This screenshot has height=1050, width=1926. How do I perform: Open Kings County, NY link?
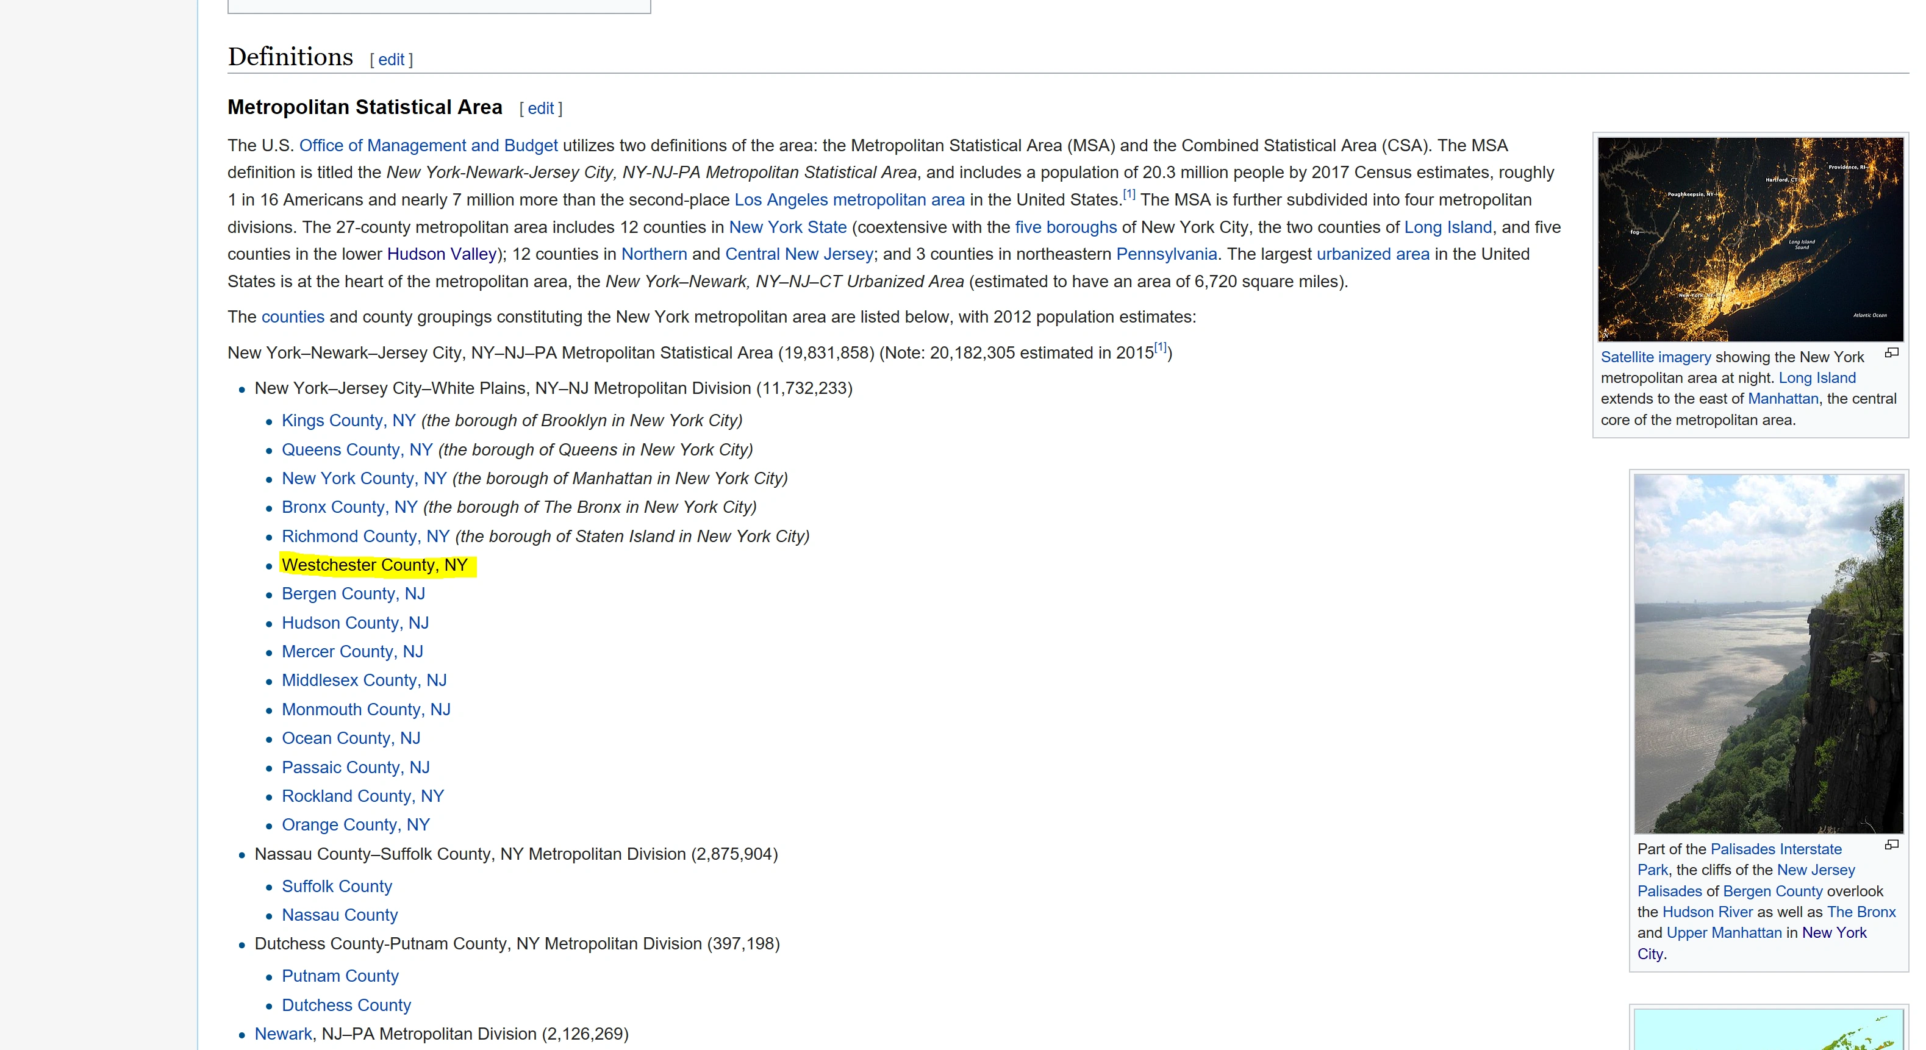[348, 421]
